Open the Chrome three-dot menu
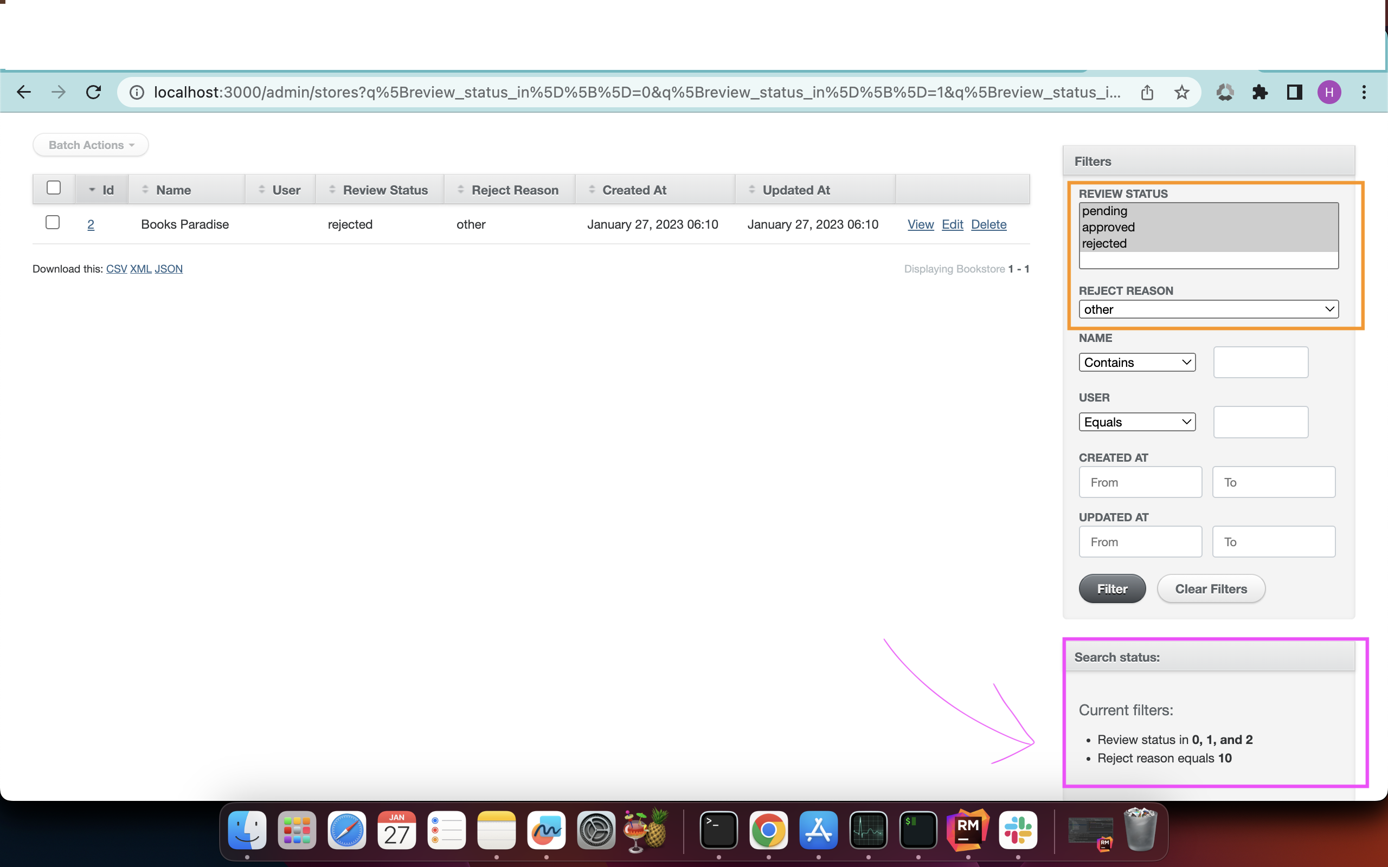This screenshot has width=1388, height=867. click(1364, 92)
